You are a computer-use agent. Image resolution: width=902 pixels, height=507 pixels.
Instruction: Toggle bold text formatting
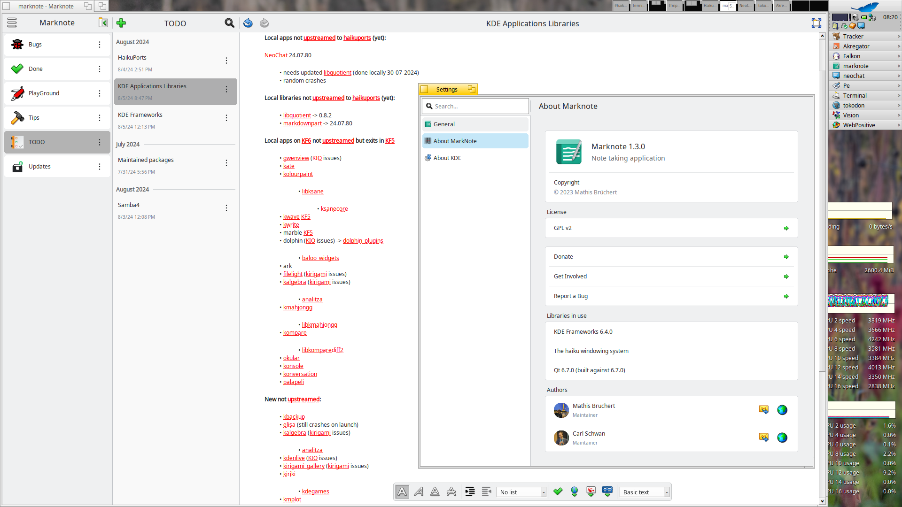tap(402, 492)
